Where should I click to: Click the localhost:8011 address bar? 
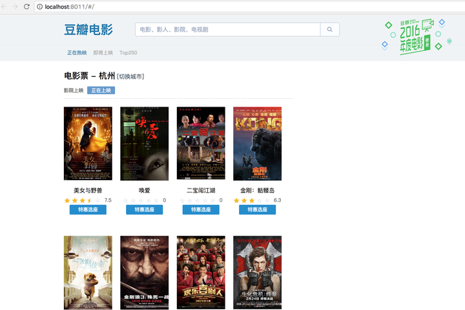click(249, 6)
